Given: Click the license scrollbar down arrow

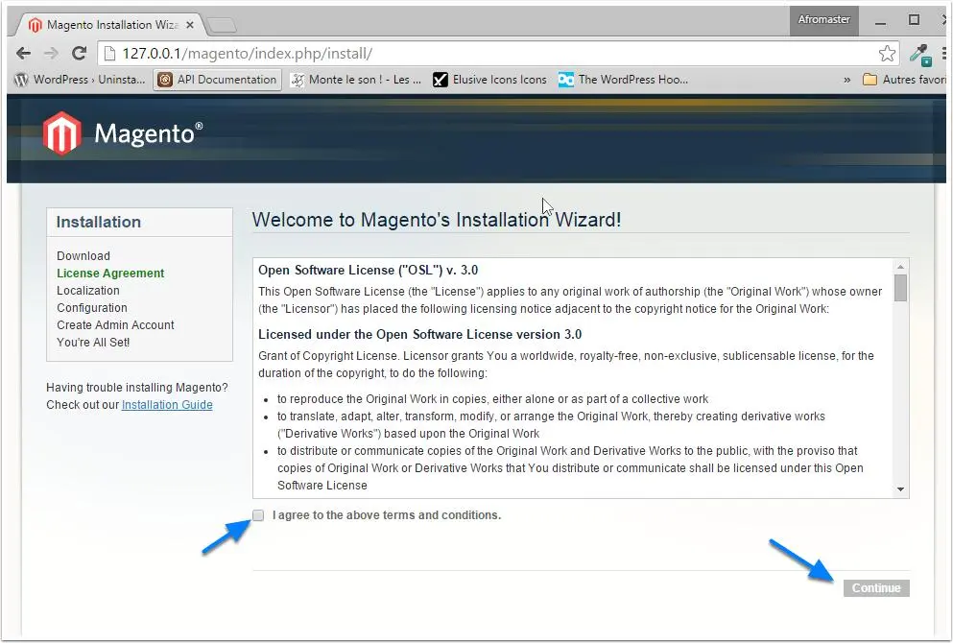Looking at the screenshot, I should [901, 489].
